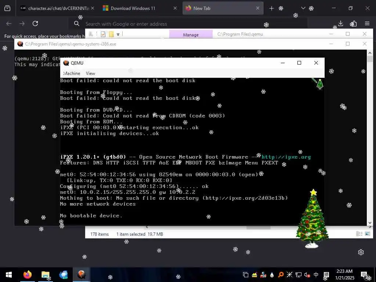The width and height of the screenshot is (376, 282).
Task: Open QEMU from the taskbar
Action: pyautogui.click(x=81, y=275)
